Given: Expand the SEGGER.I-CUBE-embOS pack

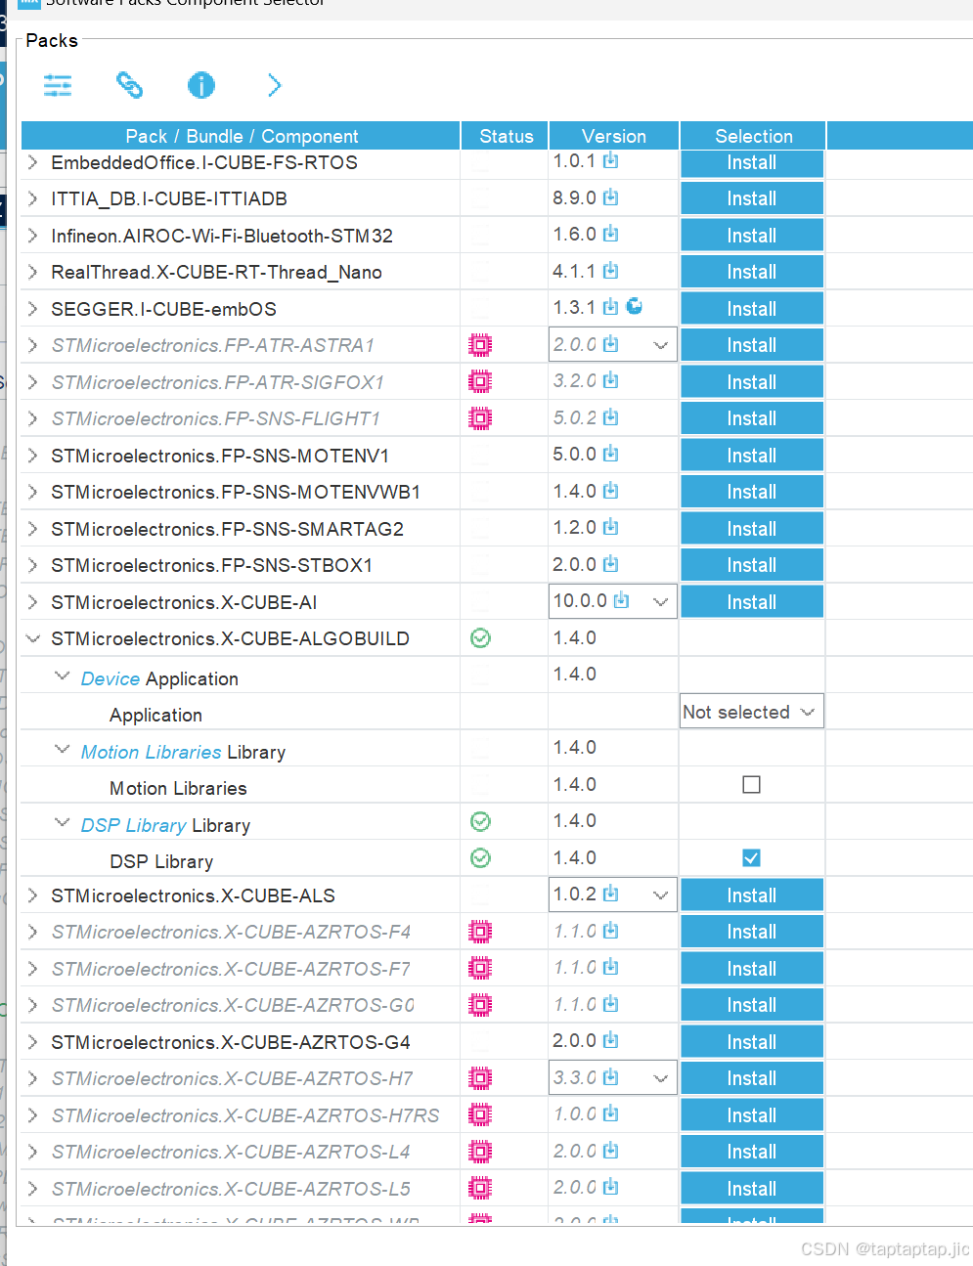Looking at the screenshot, I should pos(33,309).
